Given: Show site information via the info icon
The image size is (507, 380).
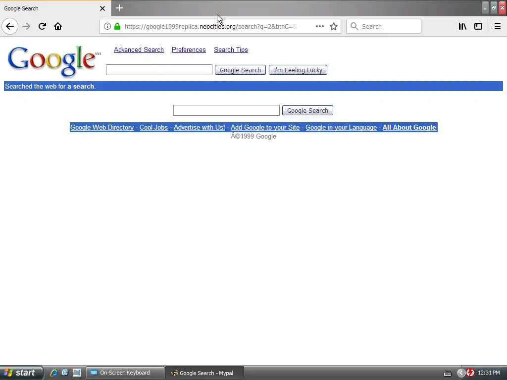Looking at the screenshot, I should 107,26.
